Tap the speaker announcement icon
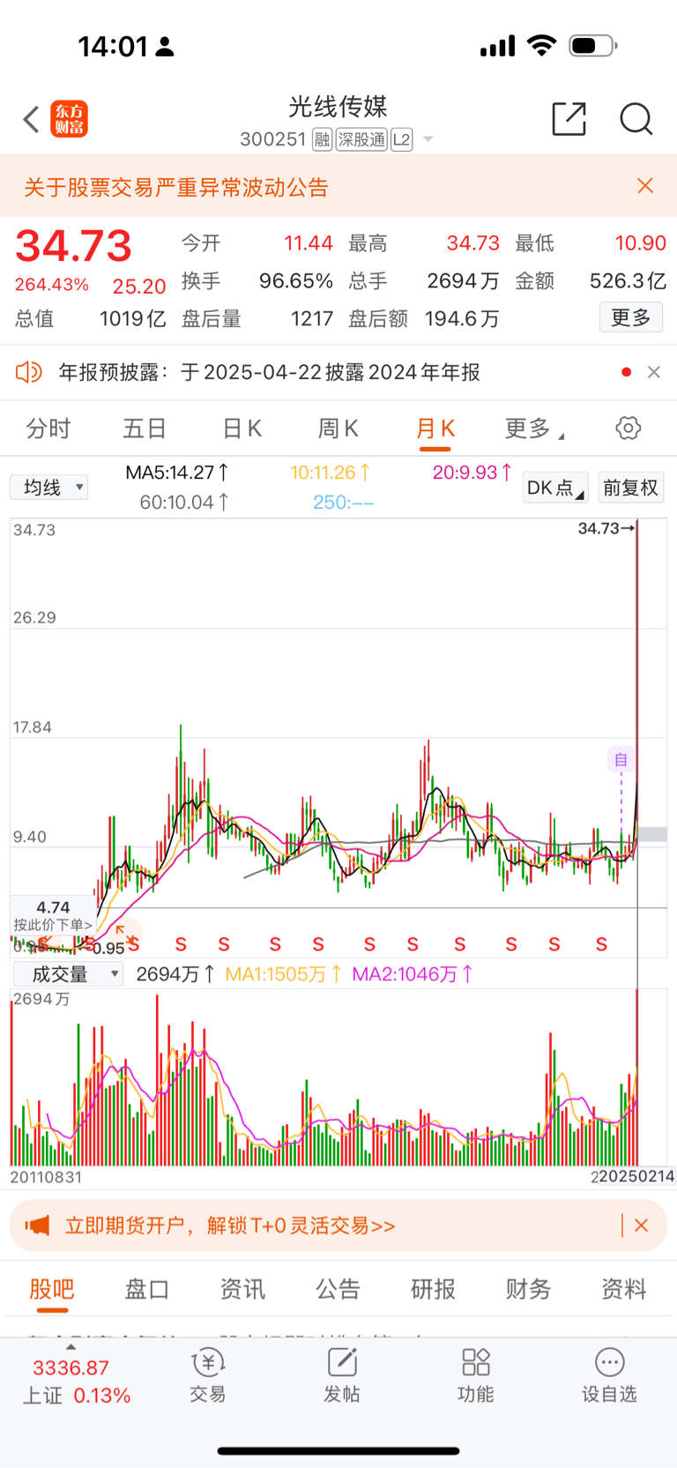This screenshot has width=677, height=1468. [28, 372]
